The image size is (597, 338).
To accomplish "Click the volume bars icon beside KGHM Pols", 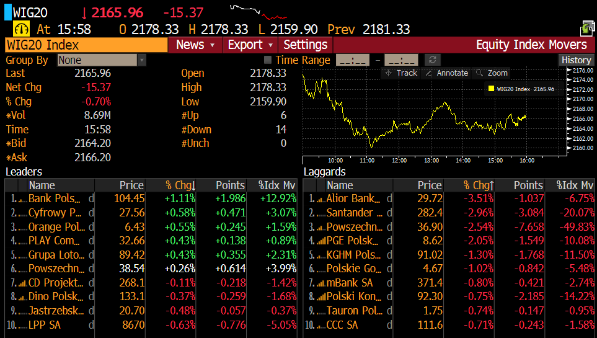I will point(321,256).
